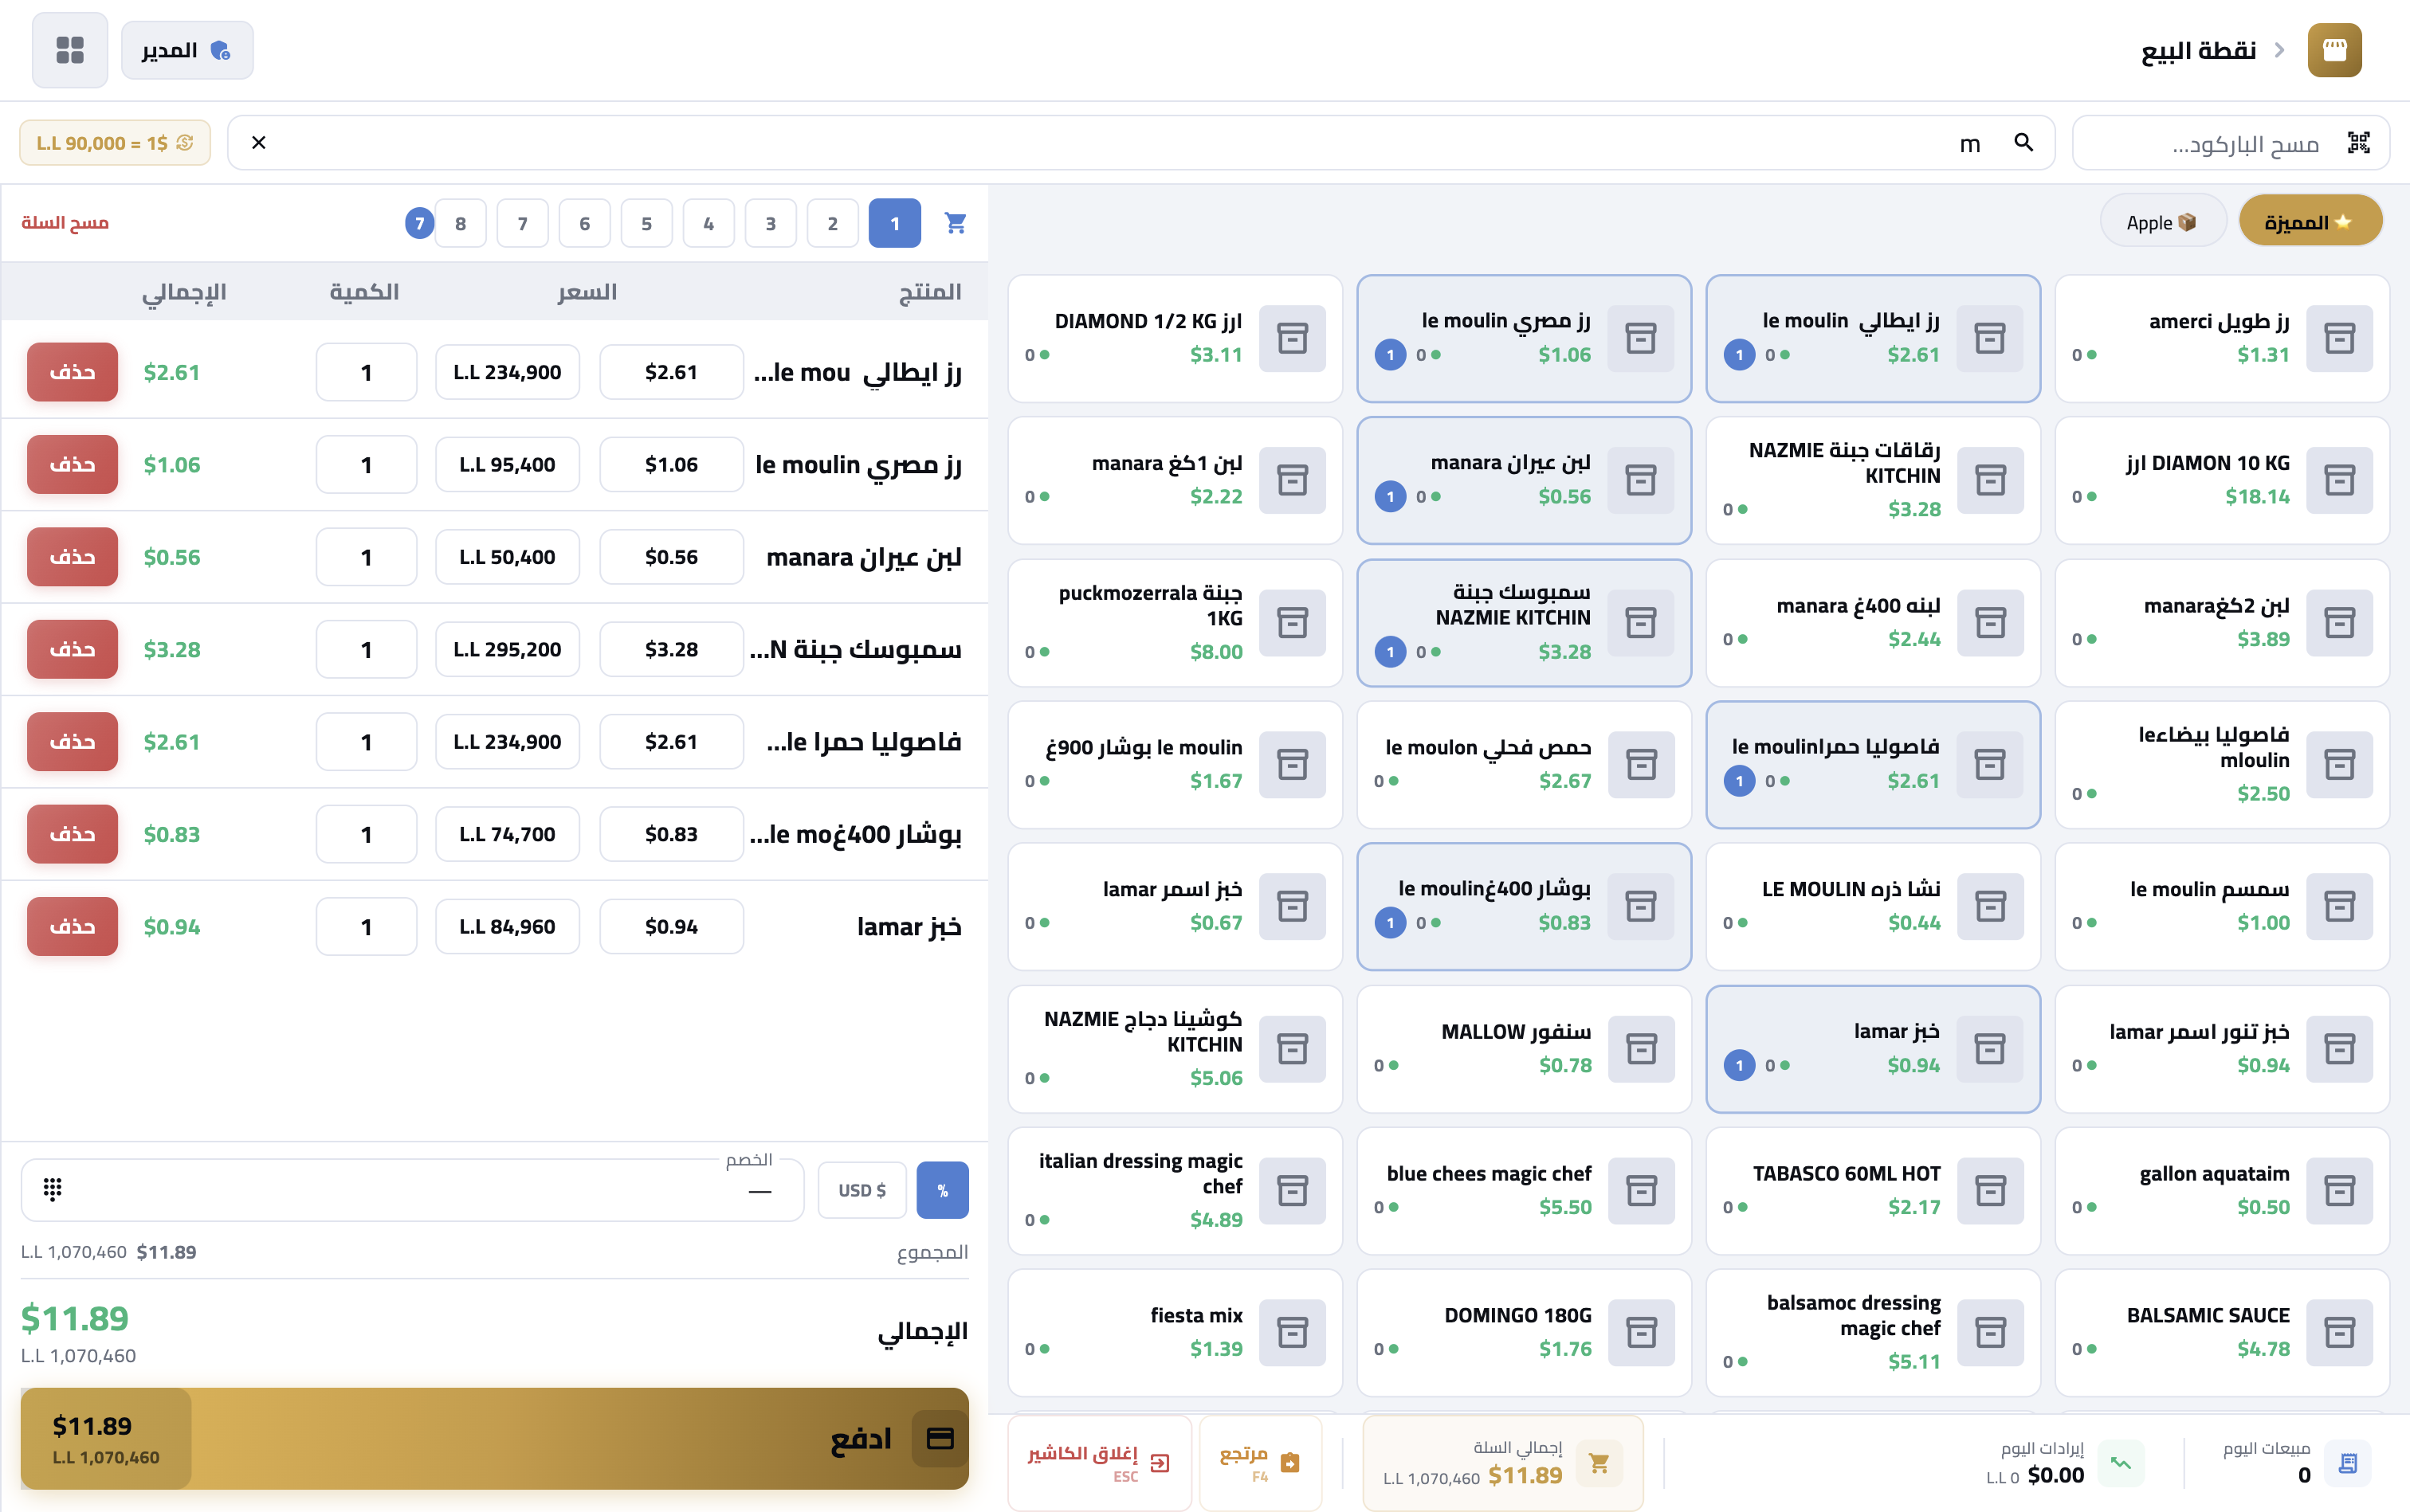Viewport: 2410px width, 1512px height.
Task: Switch to cart number 3
Action: 771,223
